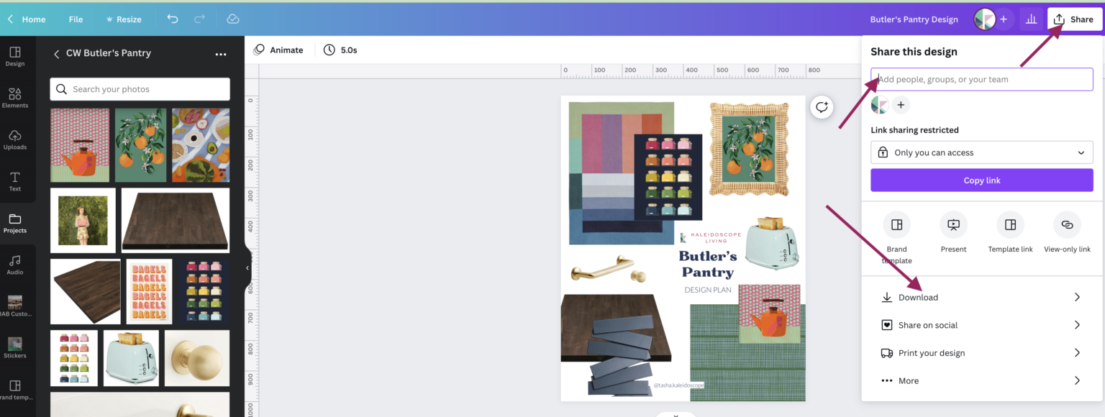1105x417 pixels.
Task: Open the Resize menu
Action: [x=124, y=19]
